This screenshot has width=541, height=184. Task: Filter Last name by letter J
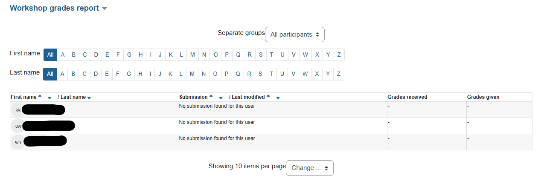[160, 74]
